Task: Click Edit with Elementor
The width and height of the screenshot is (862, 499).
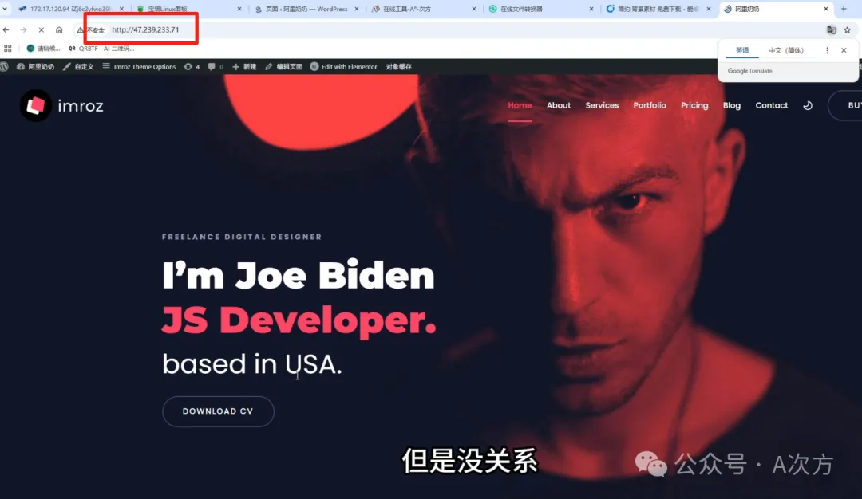Action: tap(343, 66)
